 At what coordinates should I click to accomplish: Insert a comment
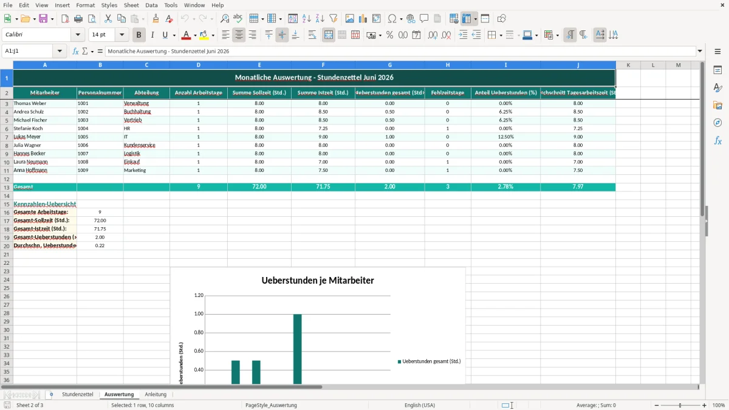pyautogui.click(x=424, y=19)
